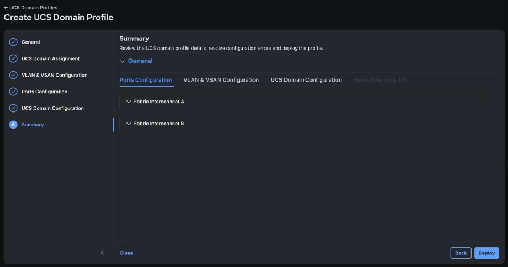The height and width of the screenshot is (267, 508).
Task: Open the UCS Domain Profiles breadcrumb link
Action: pos(33,7)
